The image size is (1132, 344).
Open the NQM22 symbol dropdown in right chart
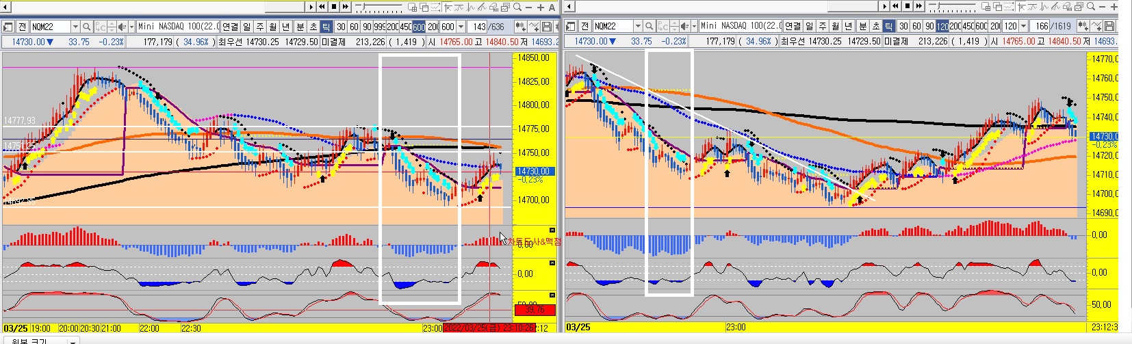coord(638,27)
